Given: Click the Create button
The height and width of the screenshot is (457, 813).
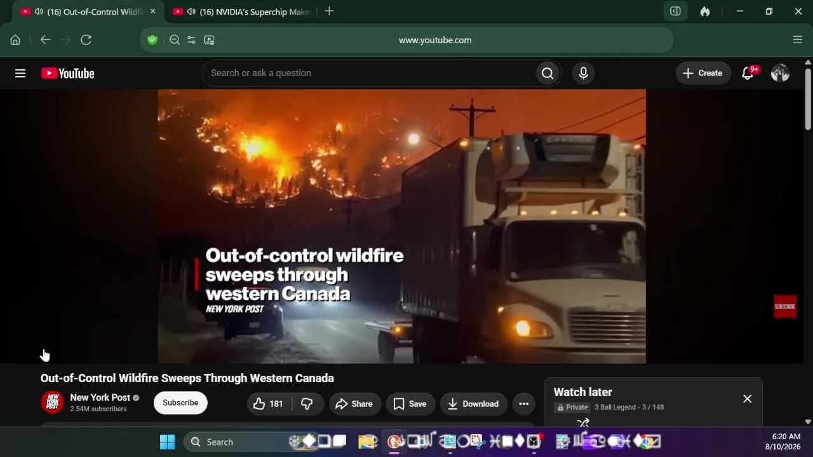Looking at the screenshot, I should 702,74.
